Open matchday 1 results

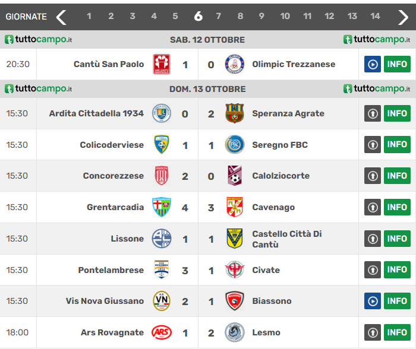coord(89,17)
